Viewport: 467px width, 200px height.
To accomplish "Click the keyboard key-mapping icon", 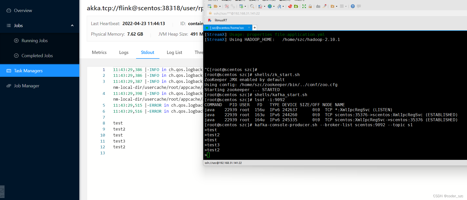I will pyautogui.click(x=318, y=6).
